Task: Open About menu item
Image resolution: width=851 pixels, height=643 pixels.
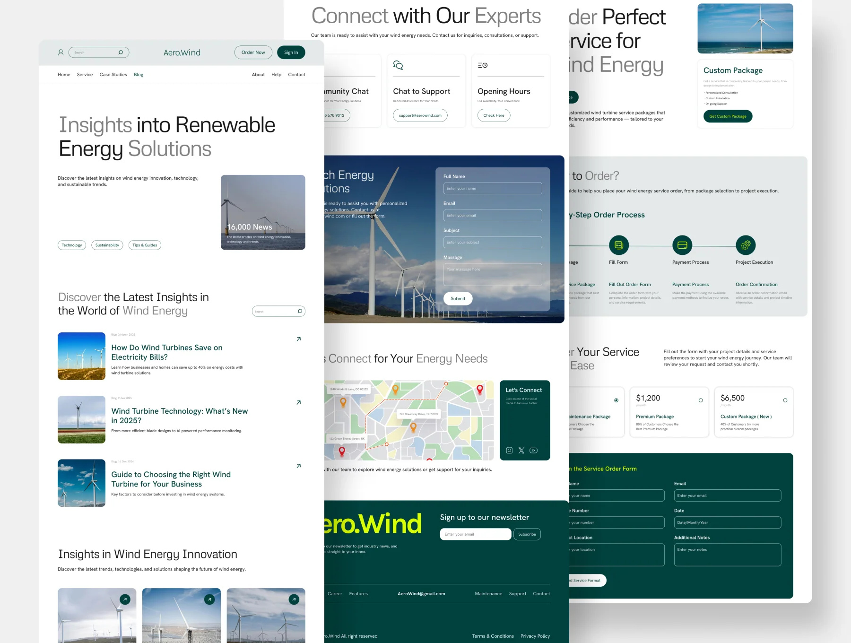Action: point(258,75)
